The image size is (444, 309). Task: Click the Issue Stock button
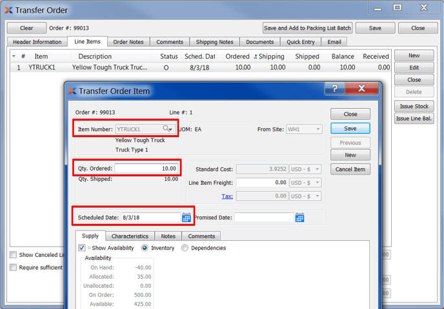(414, 106)
